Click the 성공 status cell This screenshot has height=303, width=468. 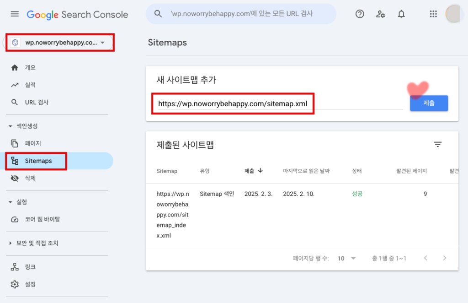point(357,194)
